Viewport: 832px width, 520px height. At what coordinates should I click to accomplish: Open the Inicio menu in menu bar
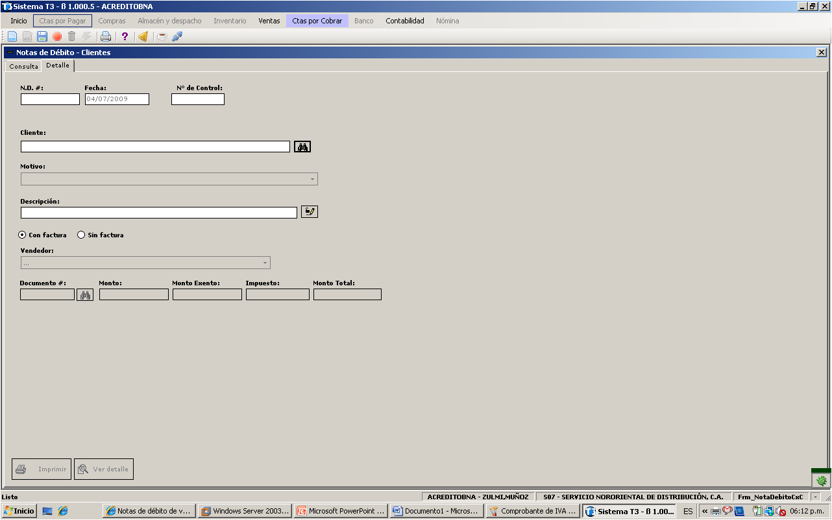(19, 21)
